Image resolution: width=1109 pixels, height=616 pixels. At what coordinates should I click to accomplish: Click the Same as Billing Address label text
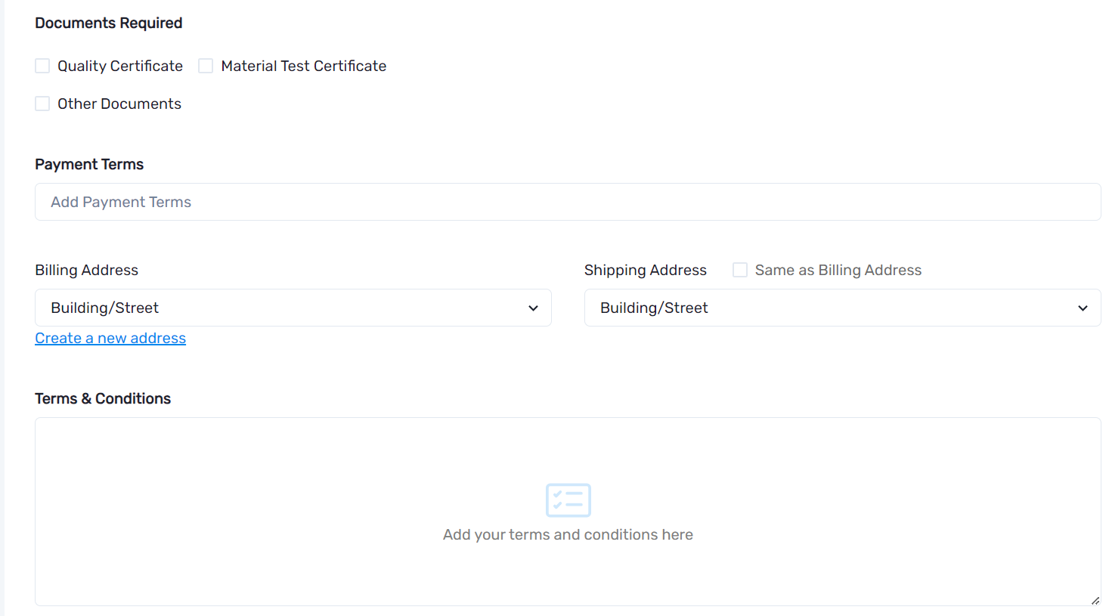click(x=838, y=271)
